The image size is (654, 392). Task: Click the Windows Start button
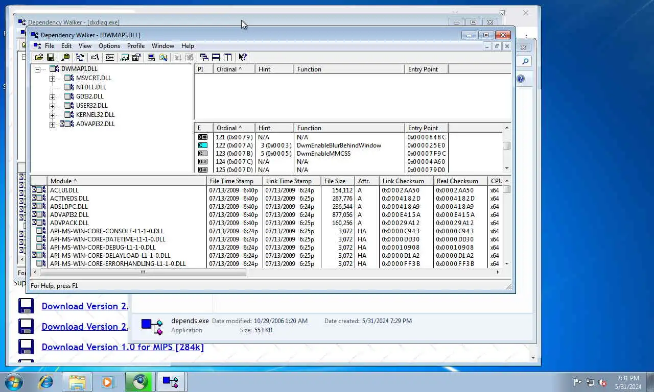pyautogui.click(x=14, y=382)
